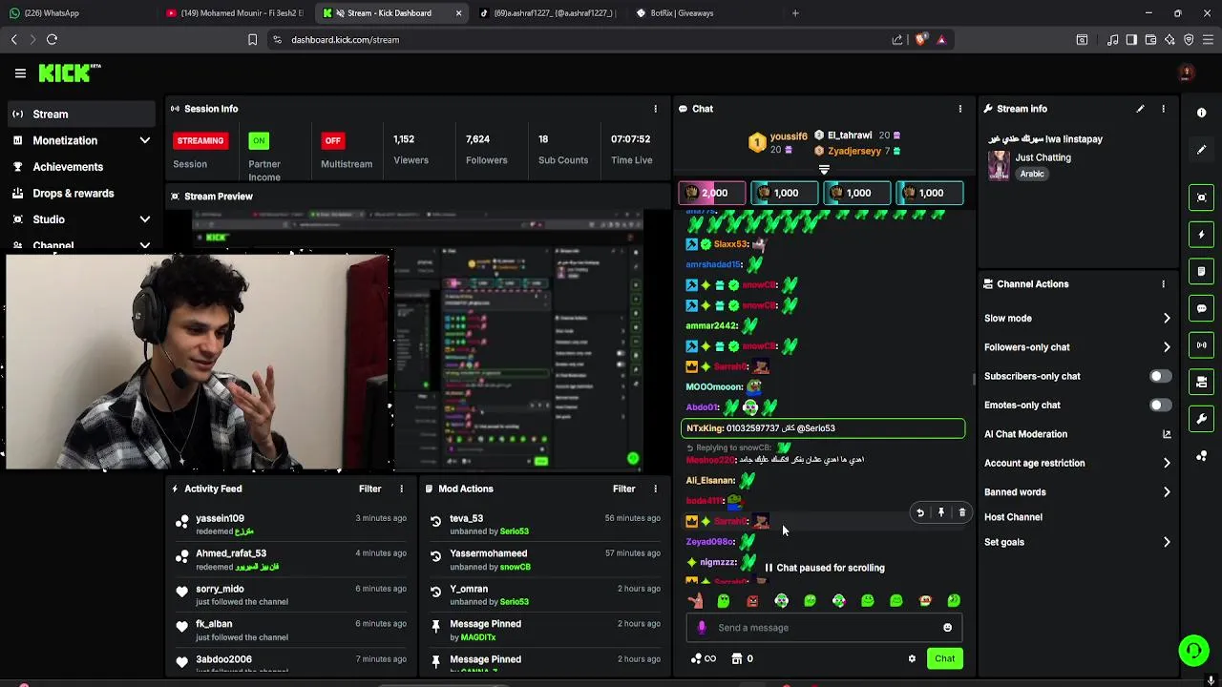Delete the hovered chat message
The height and width of the screenshot is (687, 1222).
pos(961,512)
